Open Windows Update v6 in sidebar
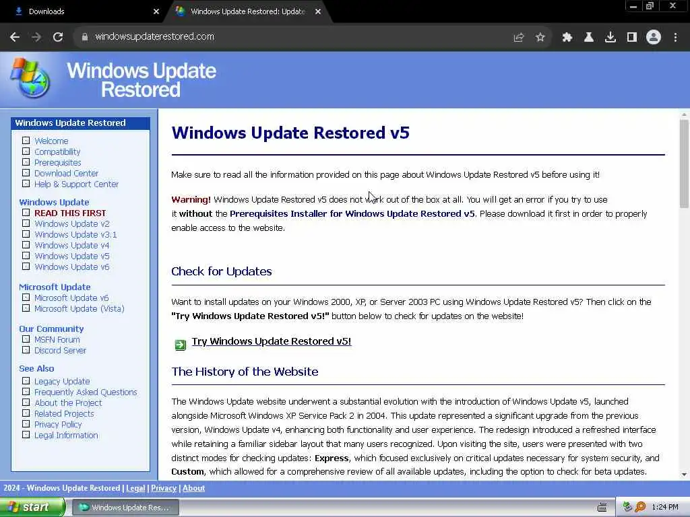Viewport: 690px width, 517px height. click(x=71, y=267)
